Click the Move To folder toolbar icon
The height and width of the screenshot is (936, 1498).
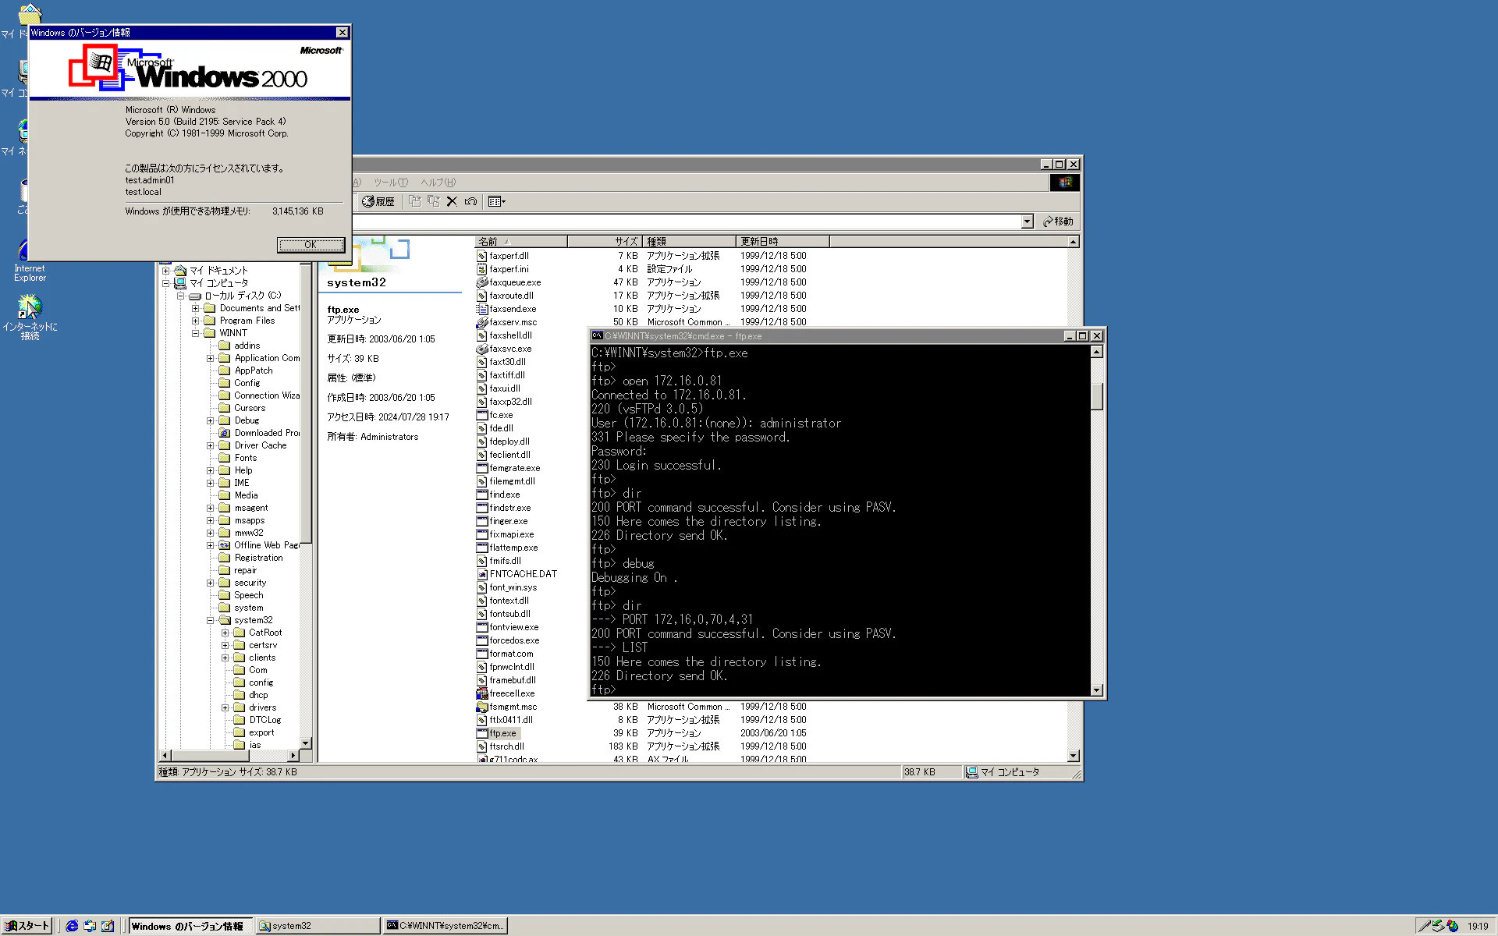point(415,201)
